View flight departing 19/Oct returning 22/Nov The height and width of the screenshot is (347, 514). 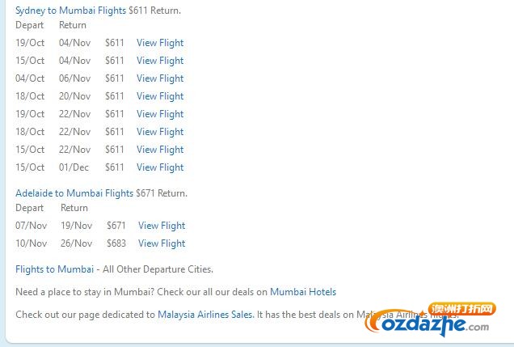pos(160,114)
